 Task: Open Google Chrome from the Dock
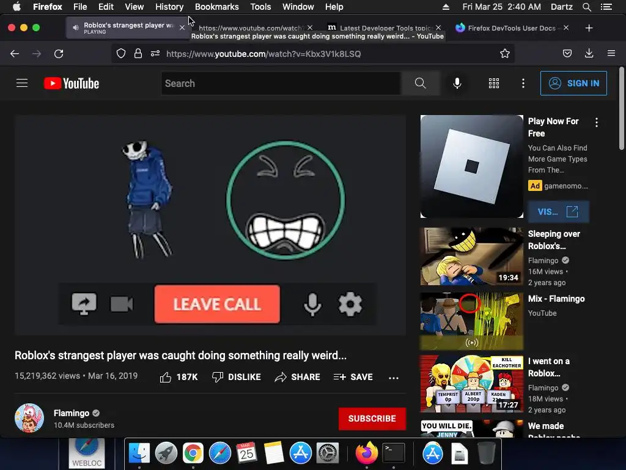193,453
